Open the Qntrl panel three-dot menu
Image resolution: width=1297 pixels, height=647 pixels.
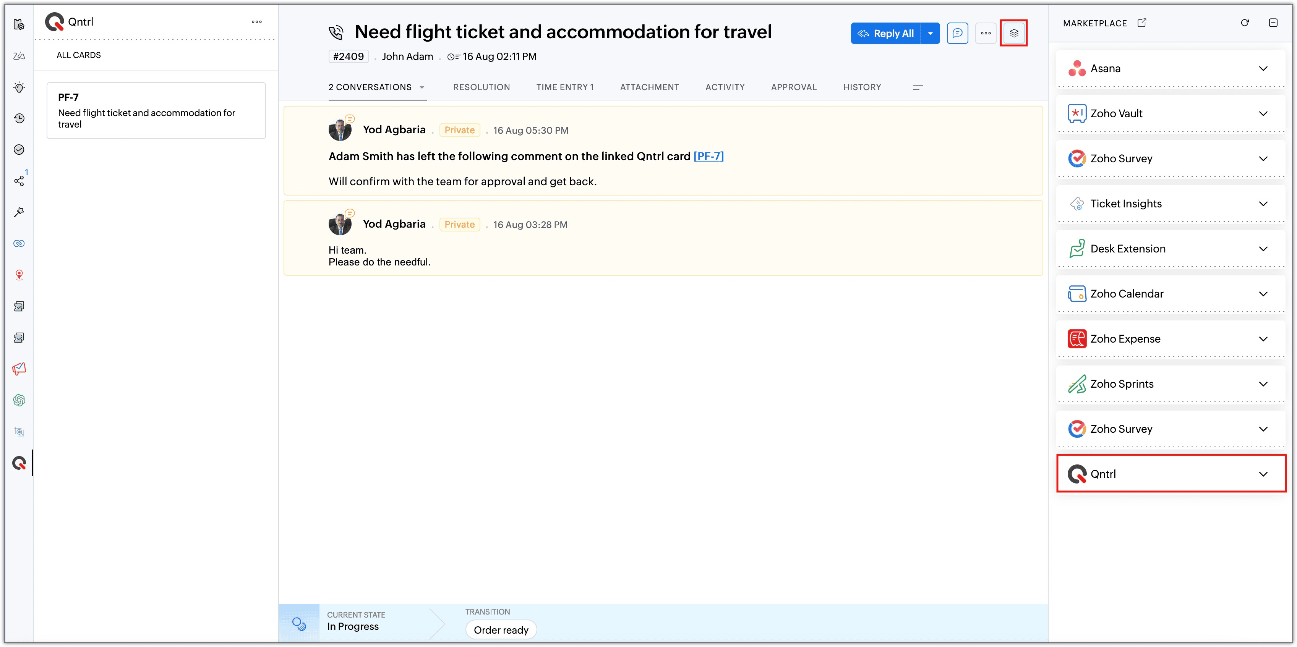tap(257, 22)
